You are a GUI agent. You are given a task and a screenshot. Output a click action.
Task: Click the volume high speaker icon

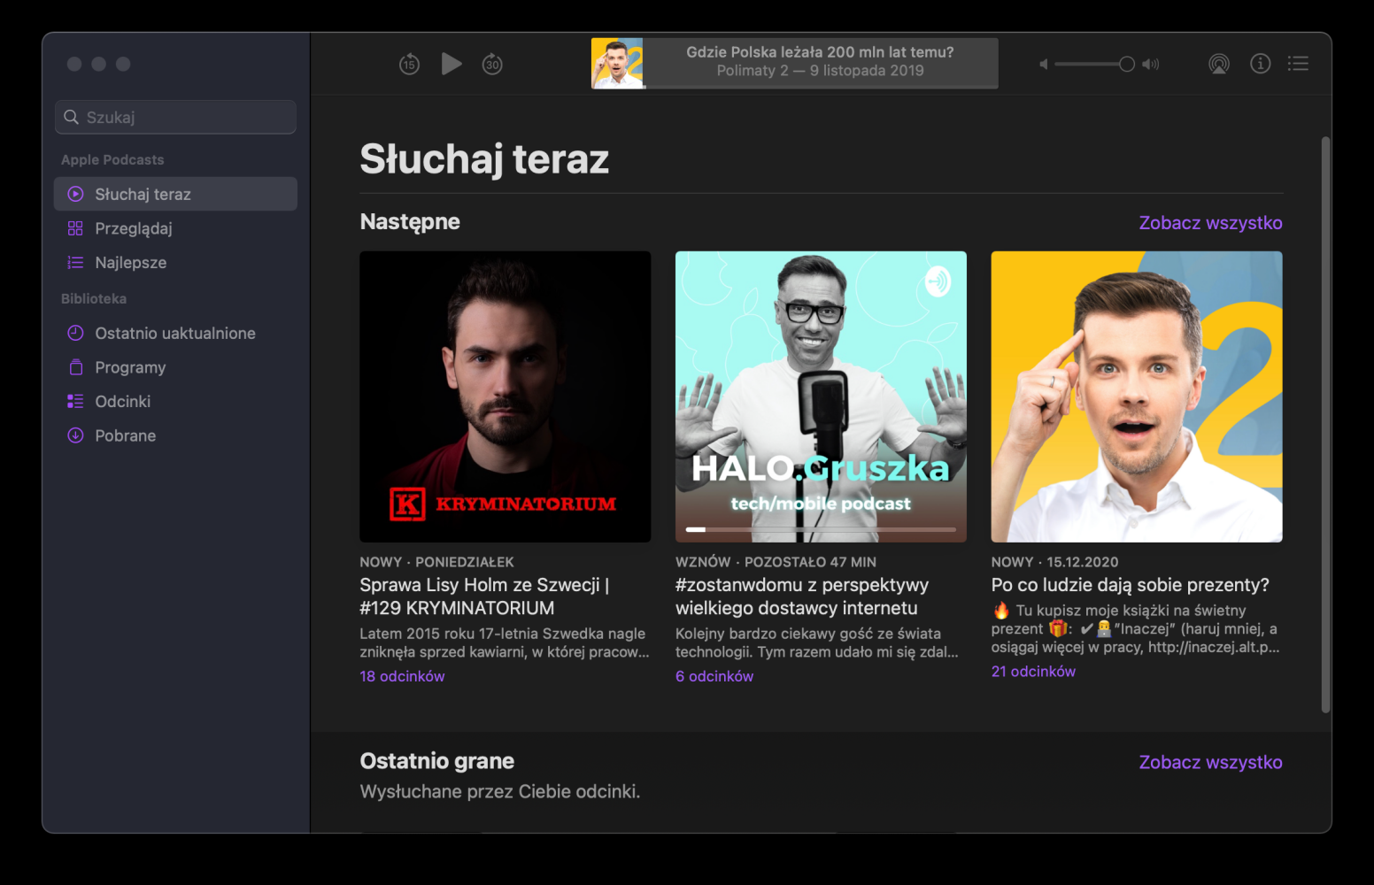point(1150,64)
